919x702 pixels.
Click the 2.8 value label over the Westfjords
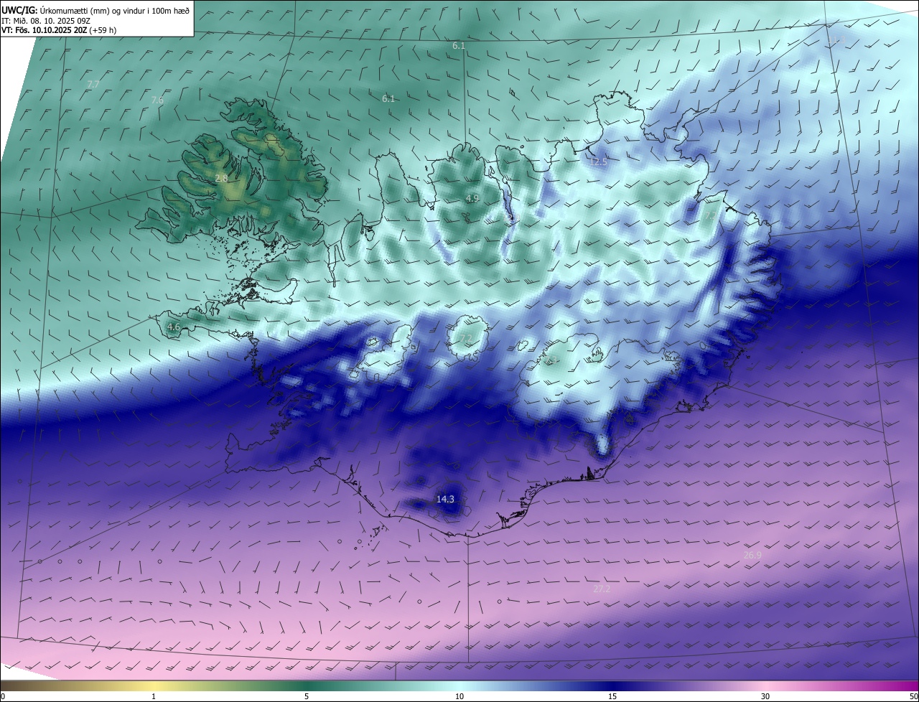[x=221, y=179]
